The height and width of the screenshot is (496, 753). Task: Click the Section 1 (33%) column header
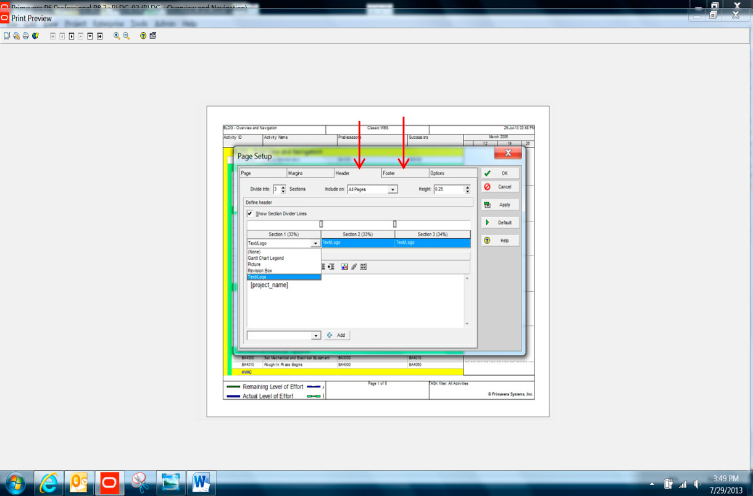click(x=284, y=234)
